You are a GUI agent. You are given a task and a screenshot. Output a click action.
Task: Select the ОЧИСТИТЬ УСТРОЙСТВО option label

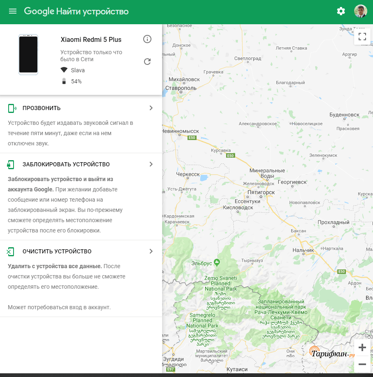pos(57,251)
